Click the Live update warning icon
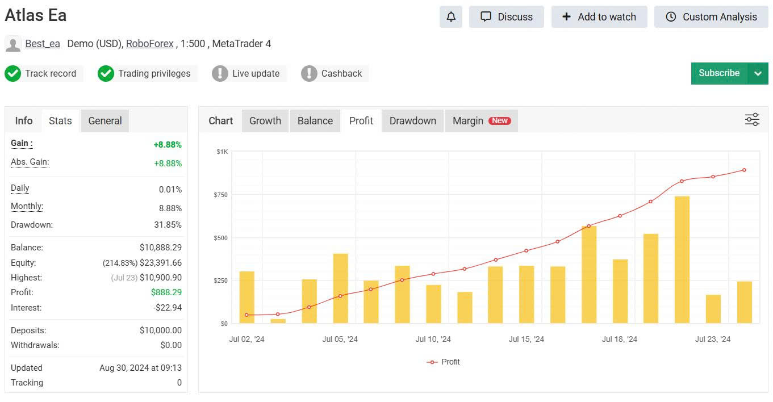 tap(220, 73)
